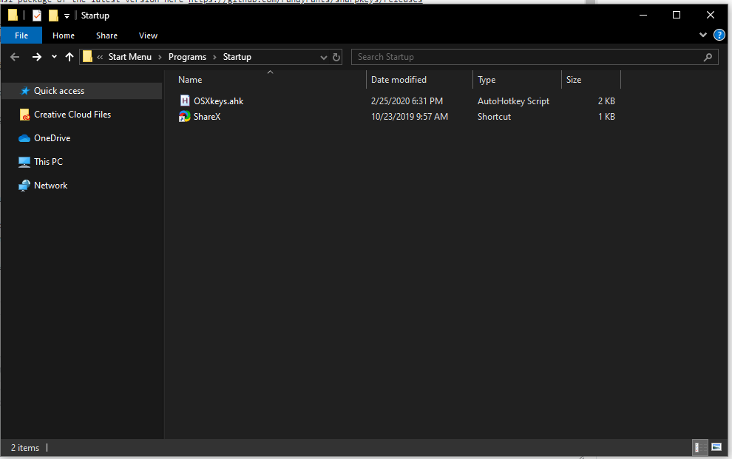
Task: Click the Quick access star icon
Action: point(25,91)
